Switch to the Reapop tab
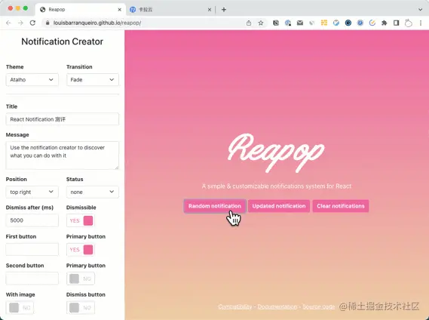 point(81,10)
